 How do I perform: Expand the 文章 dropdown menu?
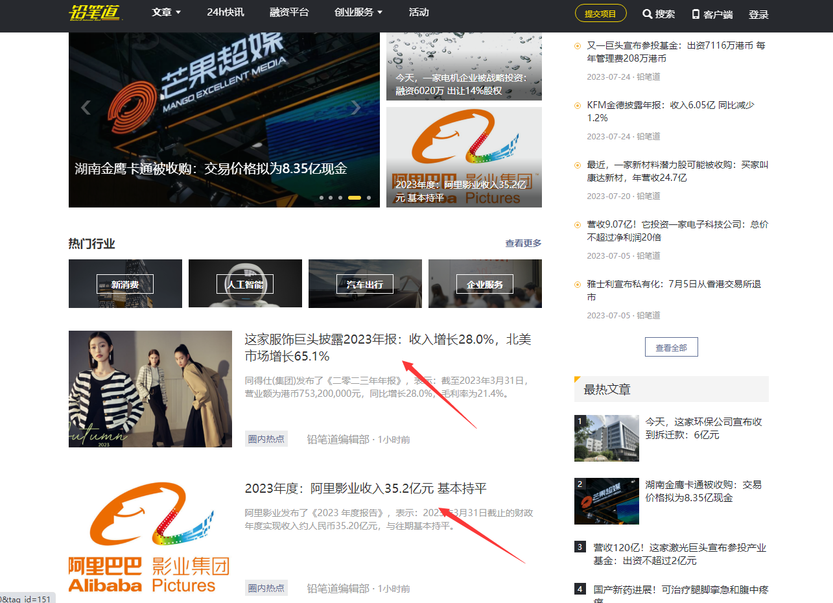click(x=167, y=12)
